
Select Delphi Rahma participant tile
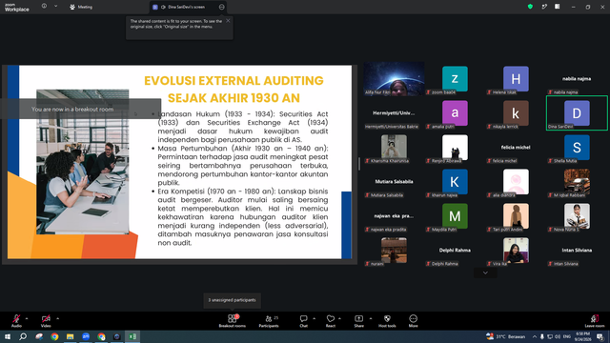click(455, 250)
